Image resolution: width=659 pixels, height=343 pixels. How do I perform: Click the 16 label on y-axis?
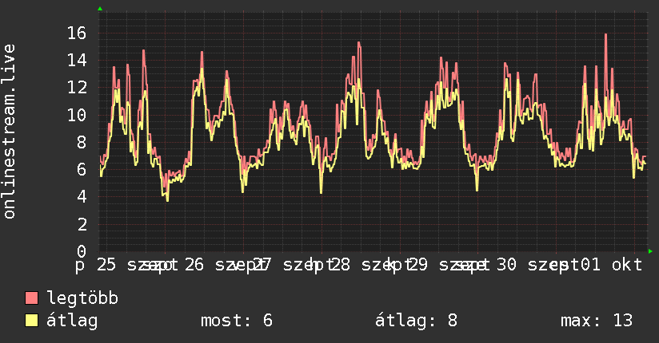tap(77, 33)
